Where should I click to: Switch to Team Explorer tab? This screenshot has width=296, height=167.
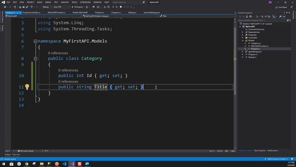[260, 151]
